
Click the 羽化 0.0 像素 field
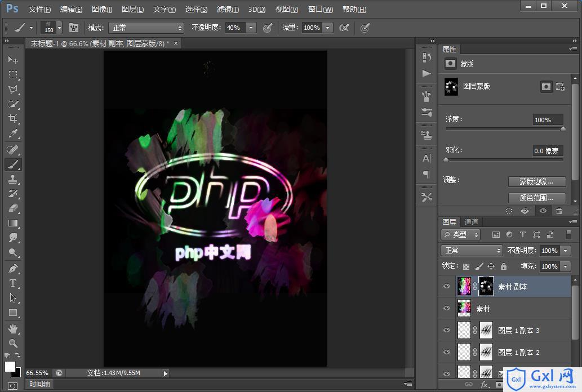point(548,151)
